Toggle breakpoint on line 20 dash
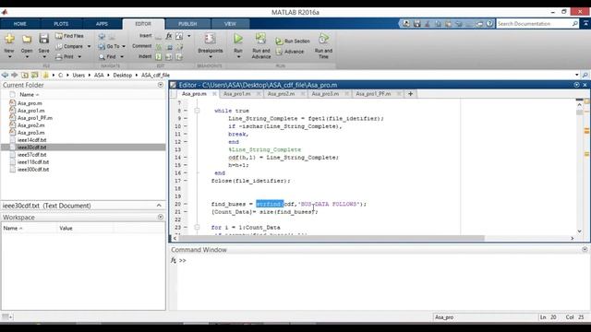The image size is (591, 332). coord(186,204)
